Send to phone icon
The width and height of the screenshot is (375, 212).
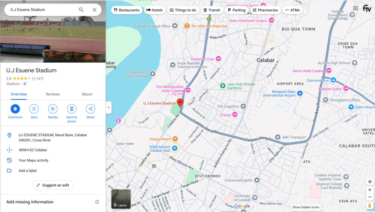pyautogui.click(x=72, y=109)
